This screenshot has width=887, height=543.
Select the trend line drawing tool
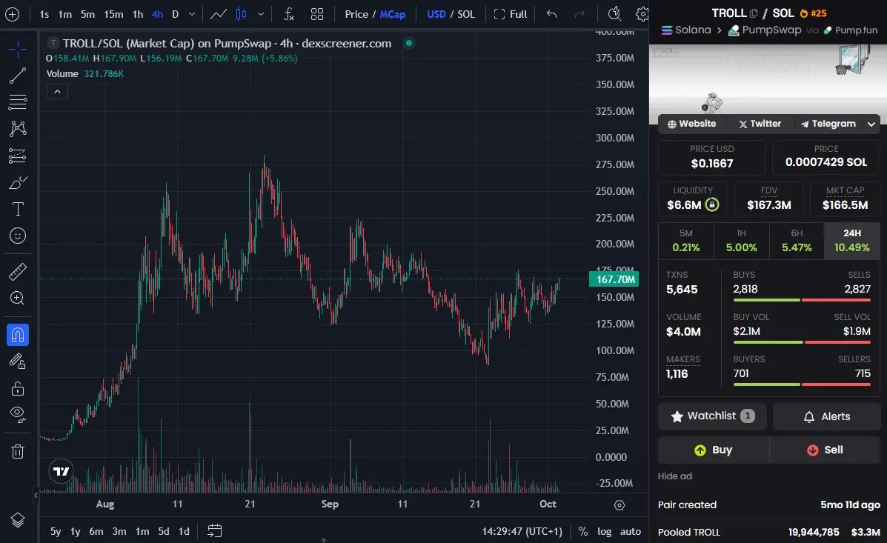[18, 76]
